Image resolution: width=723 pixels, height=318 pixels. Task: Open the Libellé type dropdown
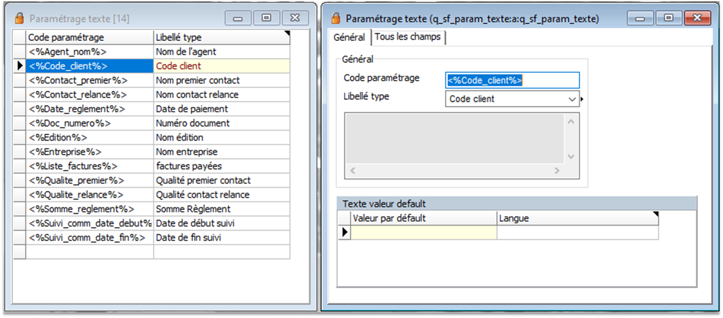pyautogui.click(x=572, y=99)
